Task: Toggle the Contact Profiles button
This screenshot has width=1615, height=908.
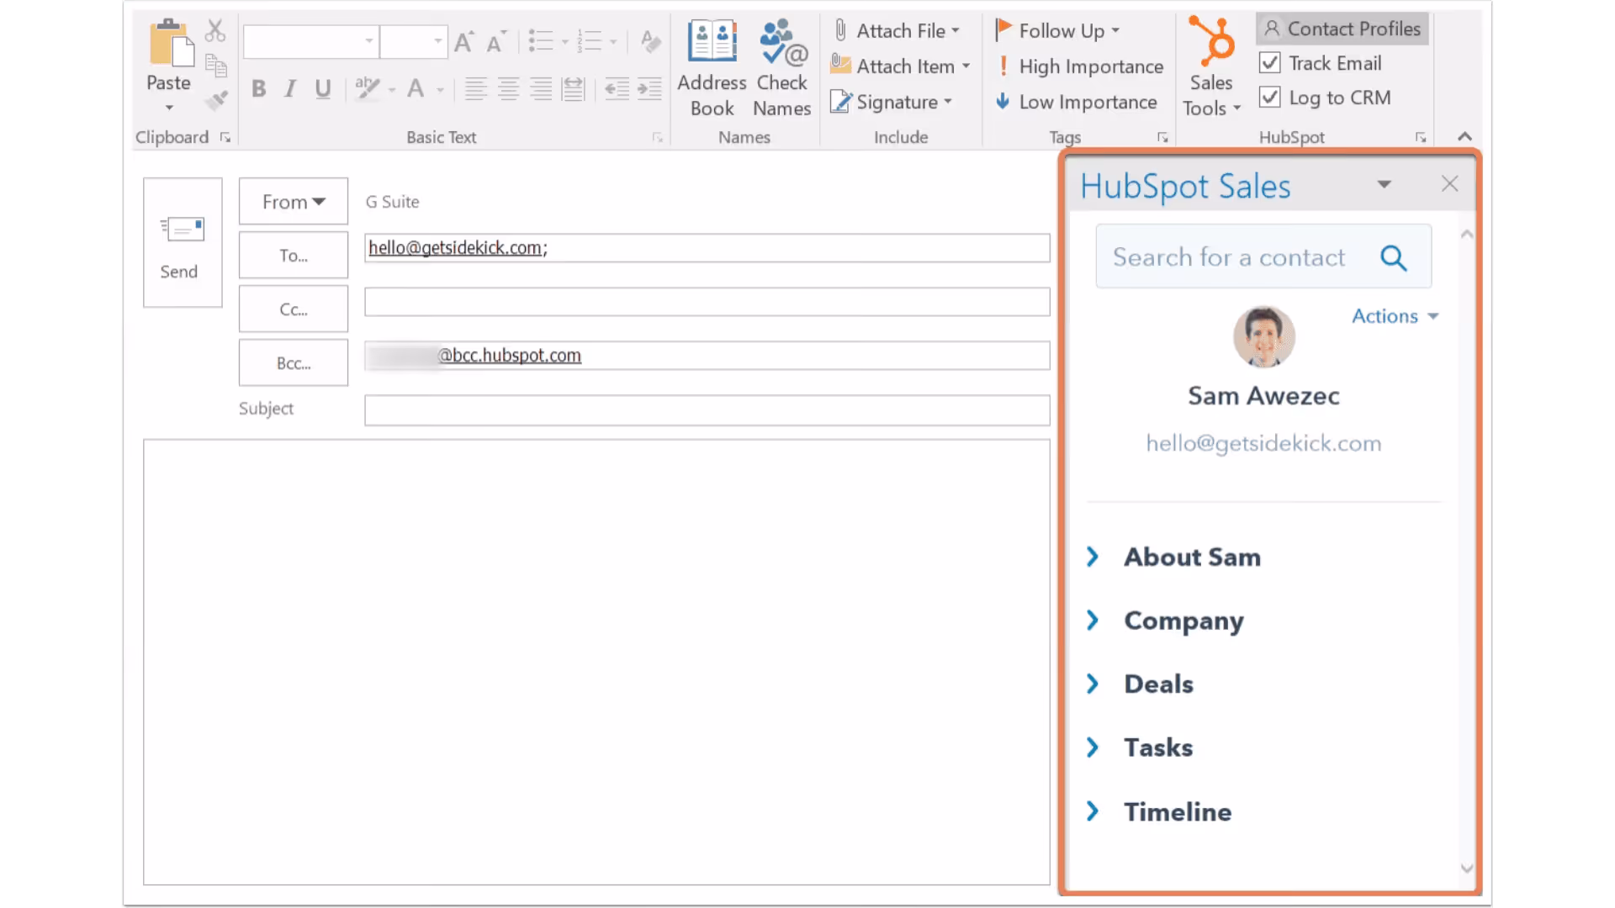Action: pyautogui.click(x=1342, y=29)
